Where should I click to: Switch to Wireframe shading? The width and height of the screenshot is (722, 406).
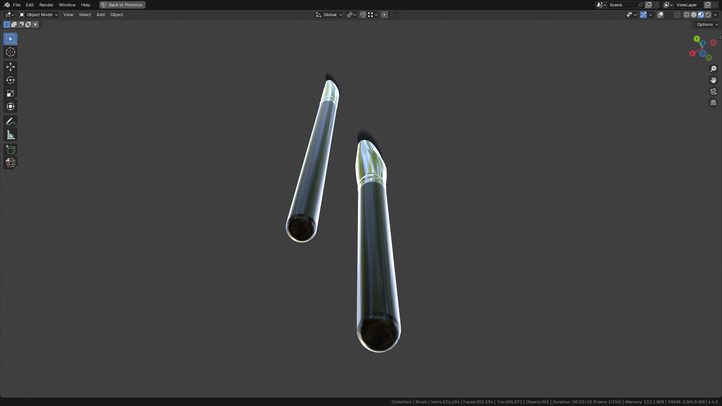[687, 15]
